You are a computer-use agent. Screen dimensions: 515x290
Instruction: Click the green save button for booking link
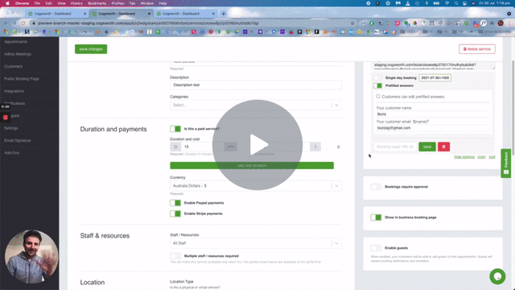point(427,147)
